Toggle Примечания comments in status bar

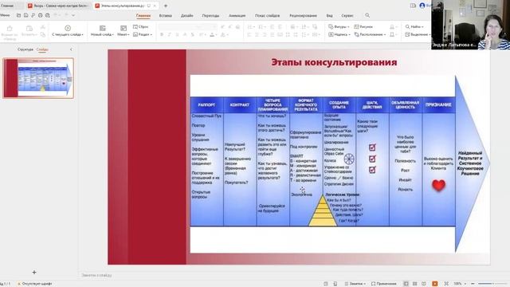click(x=384, y=284)
